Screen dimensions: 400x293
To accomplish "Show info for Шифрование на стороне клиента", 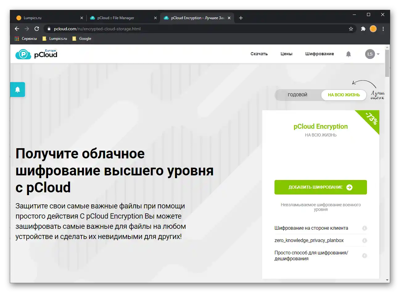I will click(365, 228).
